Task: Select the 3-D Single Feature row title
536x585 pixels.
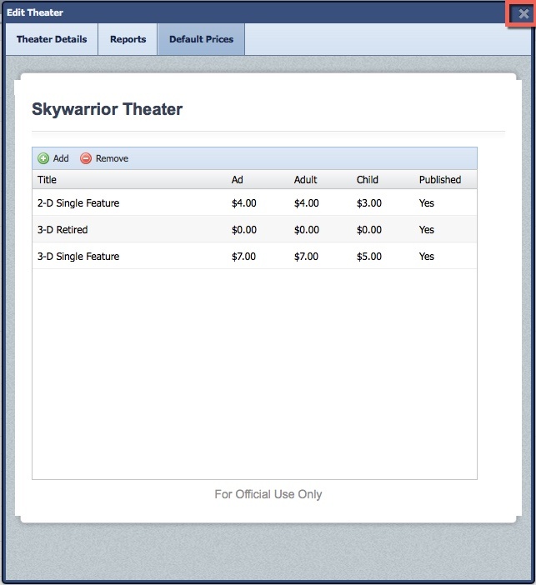Action: [78, 256]
